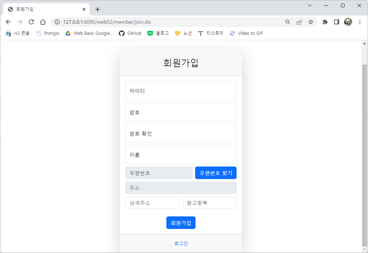Open the zoom magnifier in address bar
Viewport: 368px width, 253px height.
point(287,22)
